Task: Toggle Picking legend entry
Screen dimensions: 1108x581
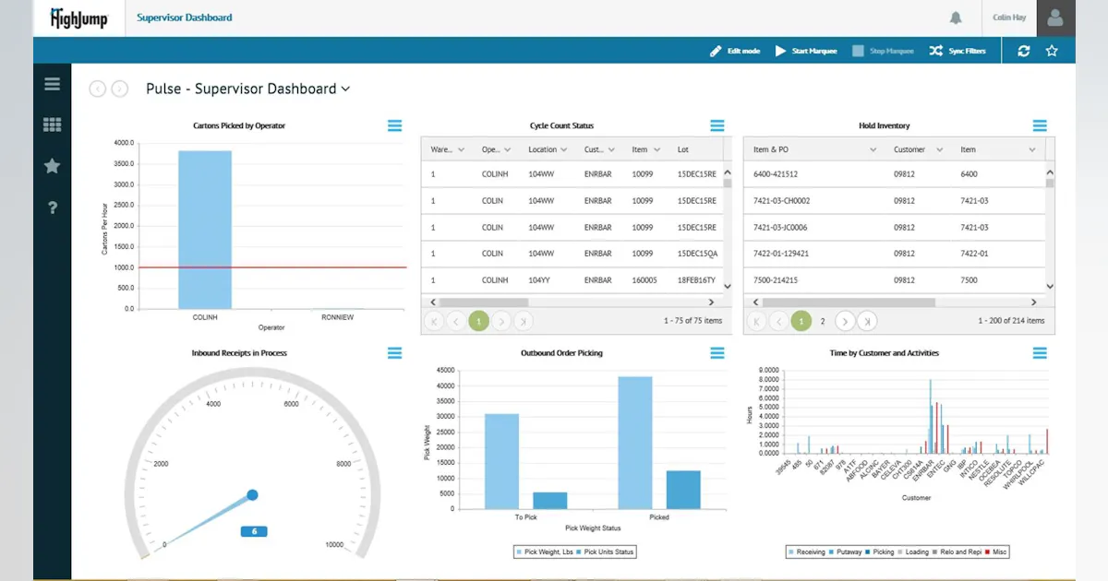Action: (880, 551)
